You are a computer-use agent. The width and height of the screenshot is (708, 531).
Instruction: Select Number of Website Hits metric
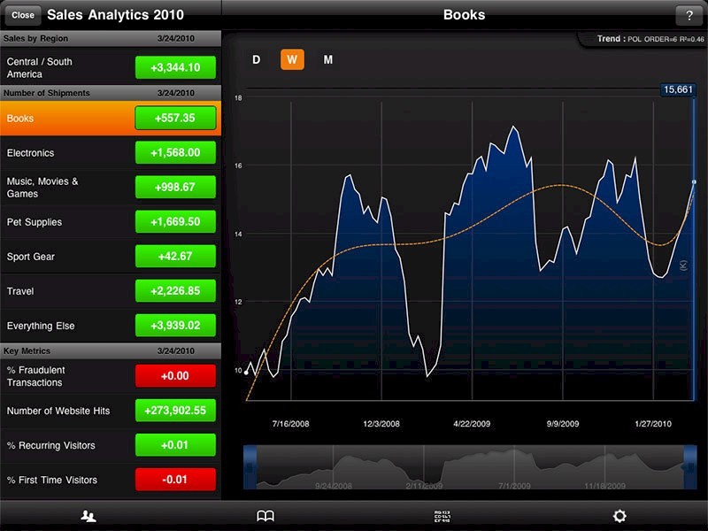coord(66,411)
